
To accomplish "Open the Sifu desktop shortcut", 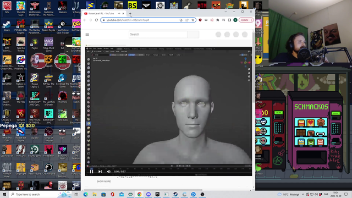I will 7,7.
